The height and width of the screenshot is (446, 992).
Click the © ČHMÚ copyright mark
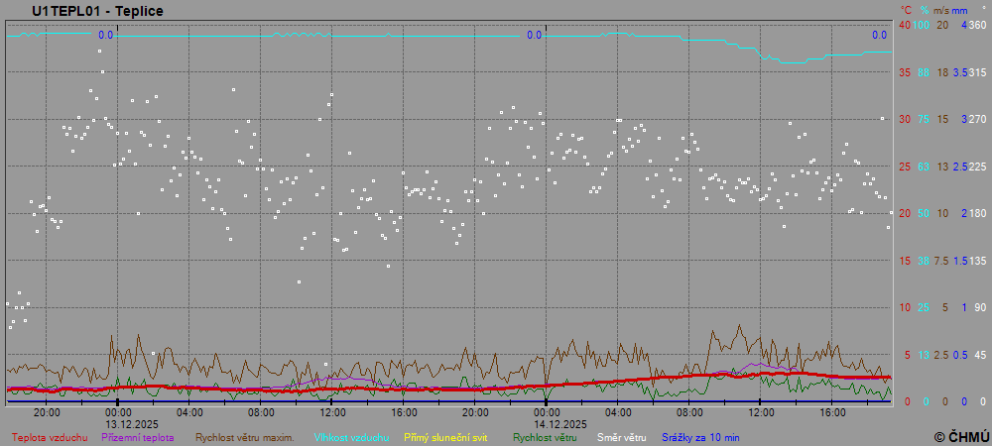point(961,436)
